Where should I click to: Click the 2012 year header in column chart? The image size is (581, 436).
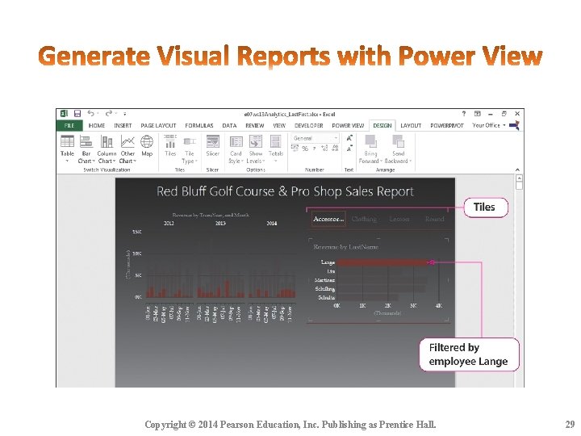pos(169,223)
